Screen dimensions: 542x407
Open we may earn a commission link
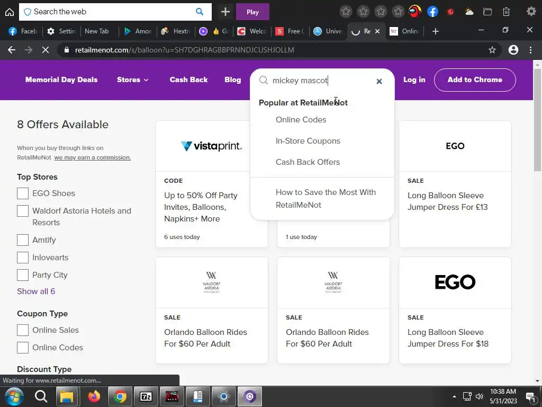pos(92,157)
